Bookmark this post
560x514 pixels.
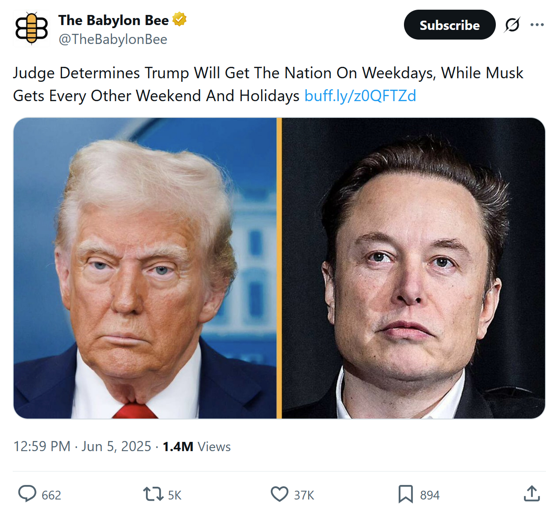pos(405,494)
